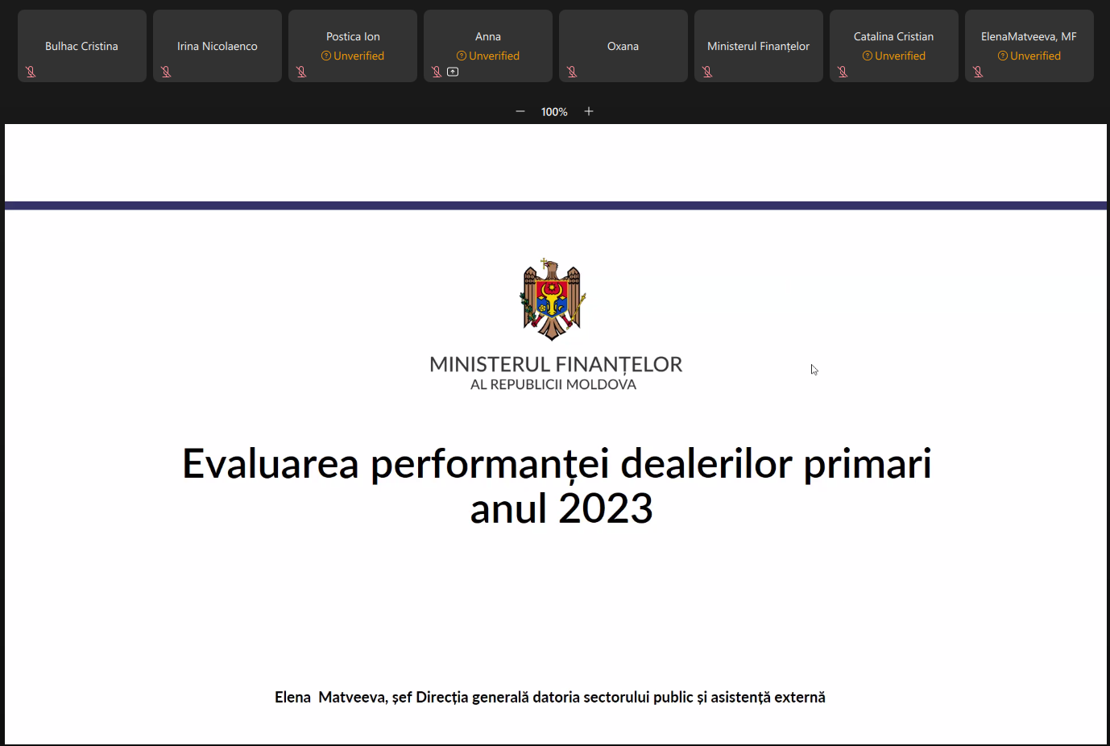The width and height of the screenshot is (1110, 746).
Task: Click screen-sharing indicator icon on Anna tile
Action: [x=453, y=72]
